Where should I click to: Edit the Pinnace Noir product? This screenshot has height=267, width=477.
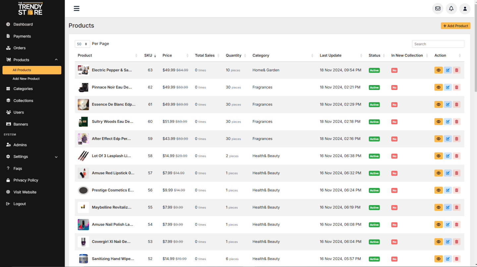coord(448,87)
